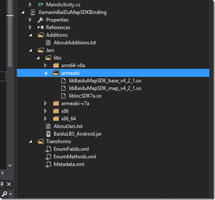Select the XamarinBaiDuMapSDKBinding project name
This screenshot has height=200, width=215.
[x=72, y=12]
